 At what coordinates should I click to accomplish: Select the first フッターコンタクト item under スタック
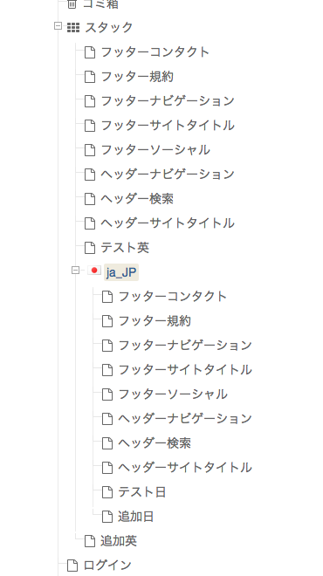pyautogui.click(x=155, y=52)
